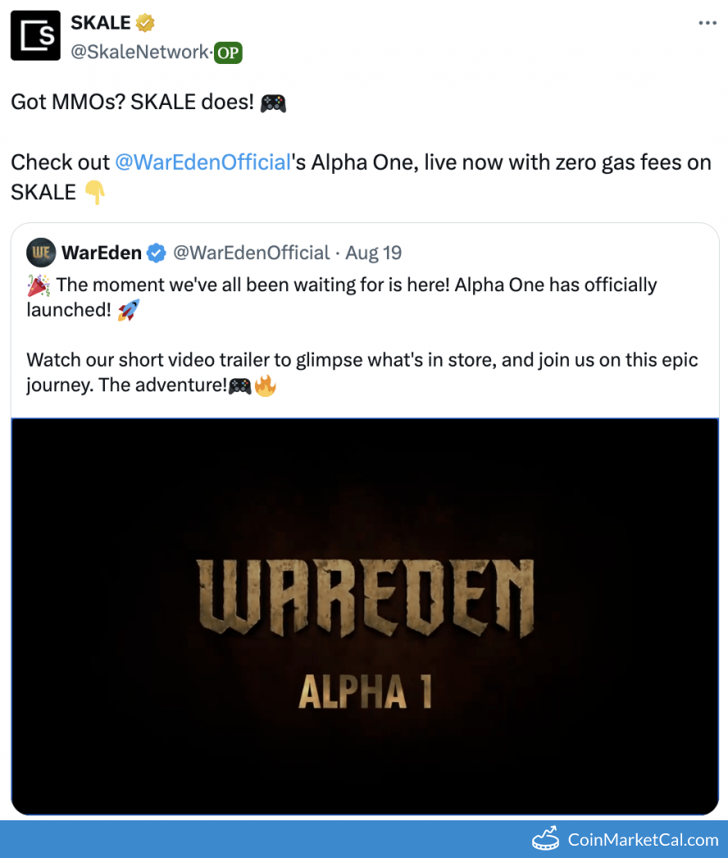Click the fire emoji after 'The adventure!'

(x=266, y=386)
